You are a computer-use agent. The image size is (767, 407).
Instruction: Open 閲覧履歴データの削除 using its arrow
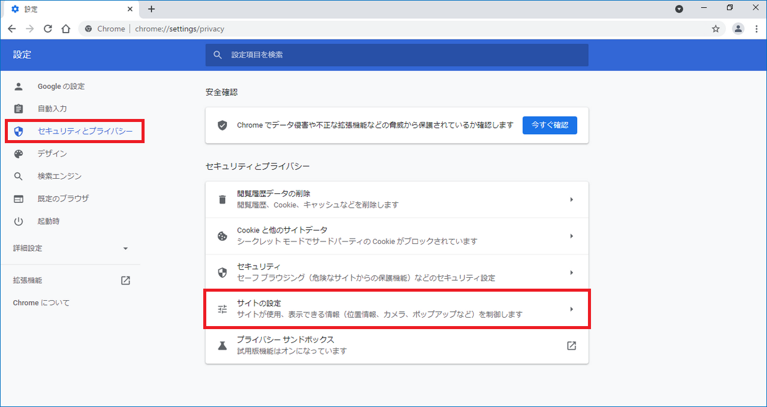pos(572,199)
